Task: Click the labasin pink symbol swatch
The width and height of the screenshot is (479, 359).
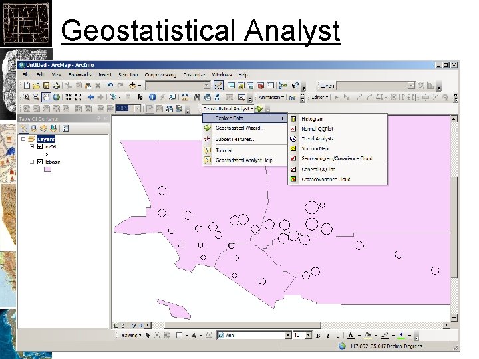Action: point(47,169)
